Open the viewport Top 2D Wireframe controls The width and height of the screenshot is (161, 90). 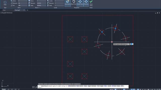(x=6, y=13)
